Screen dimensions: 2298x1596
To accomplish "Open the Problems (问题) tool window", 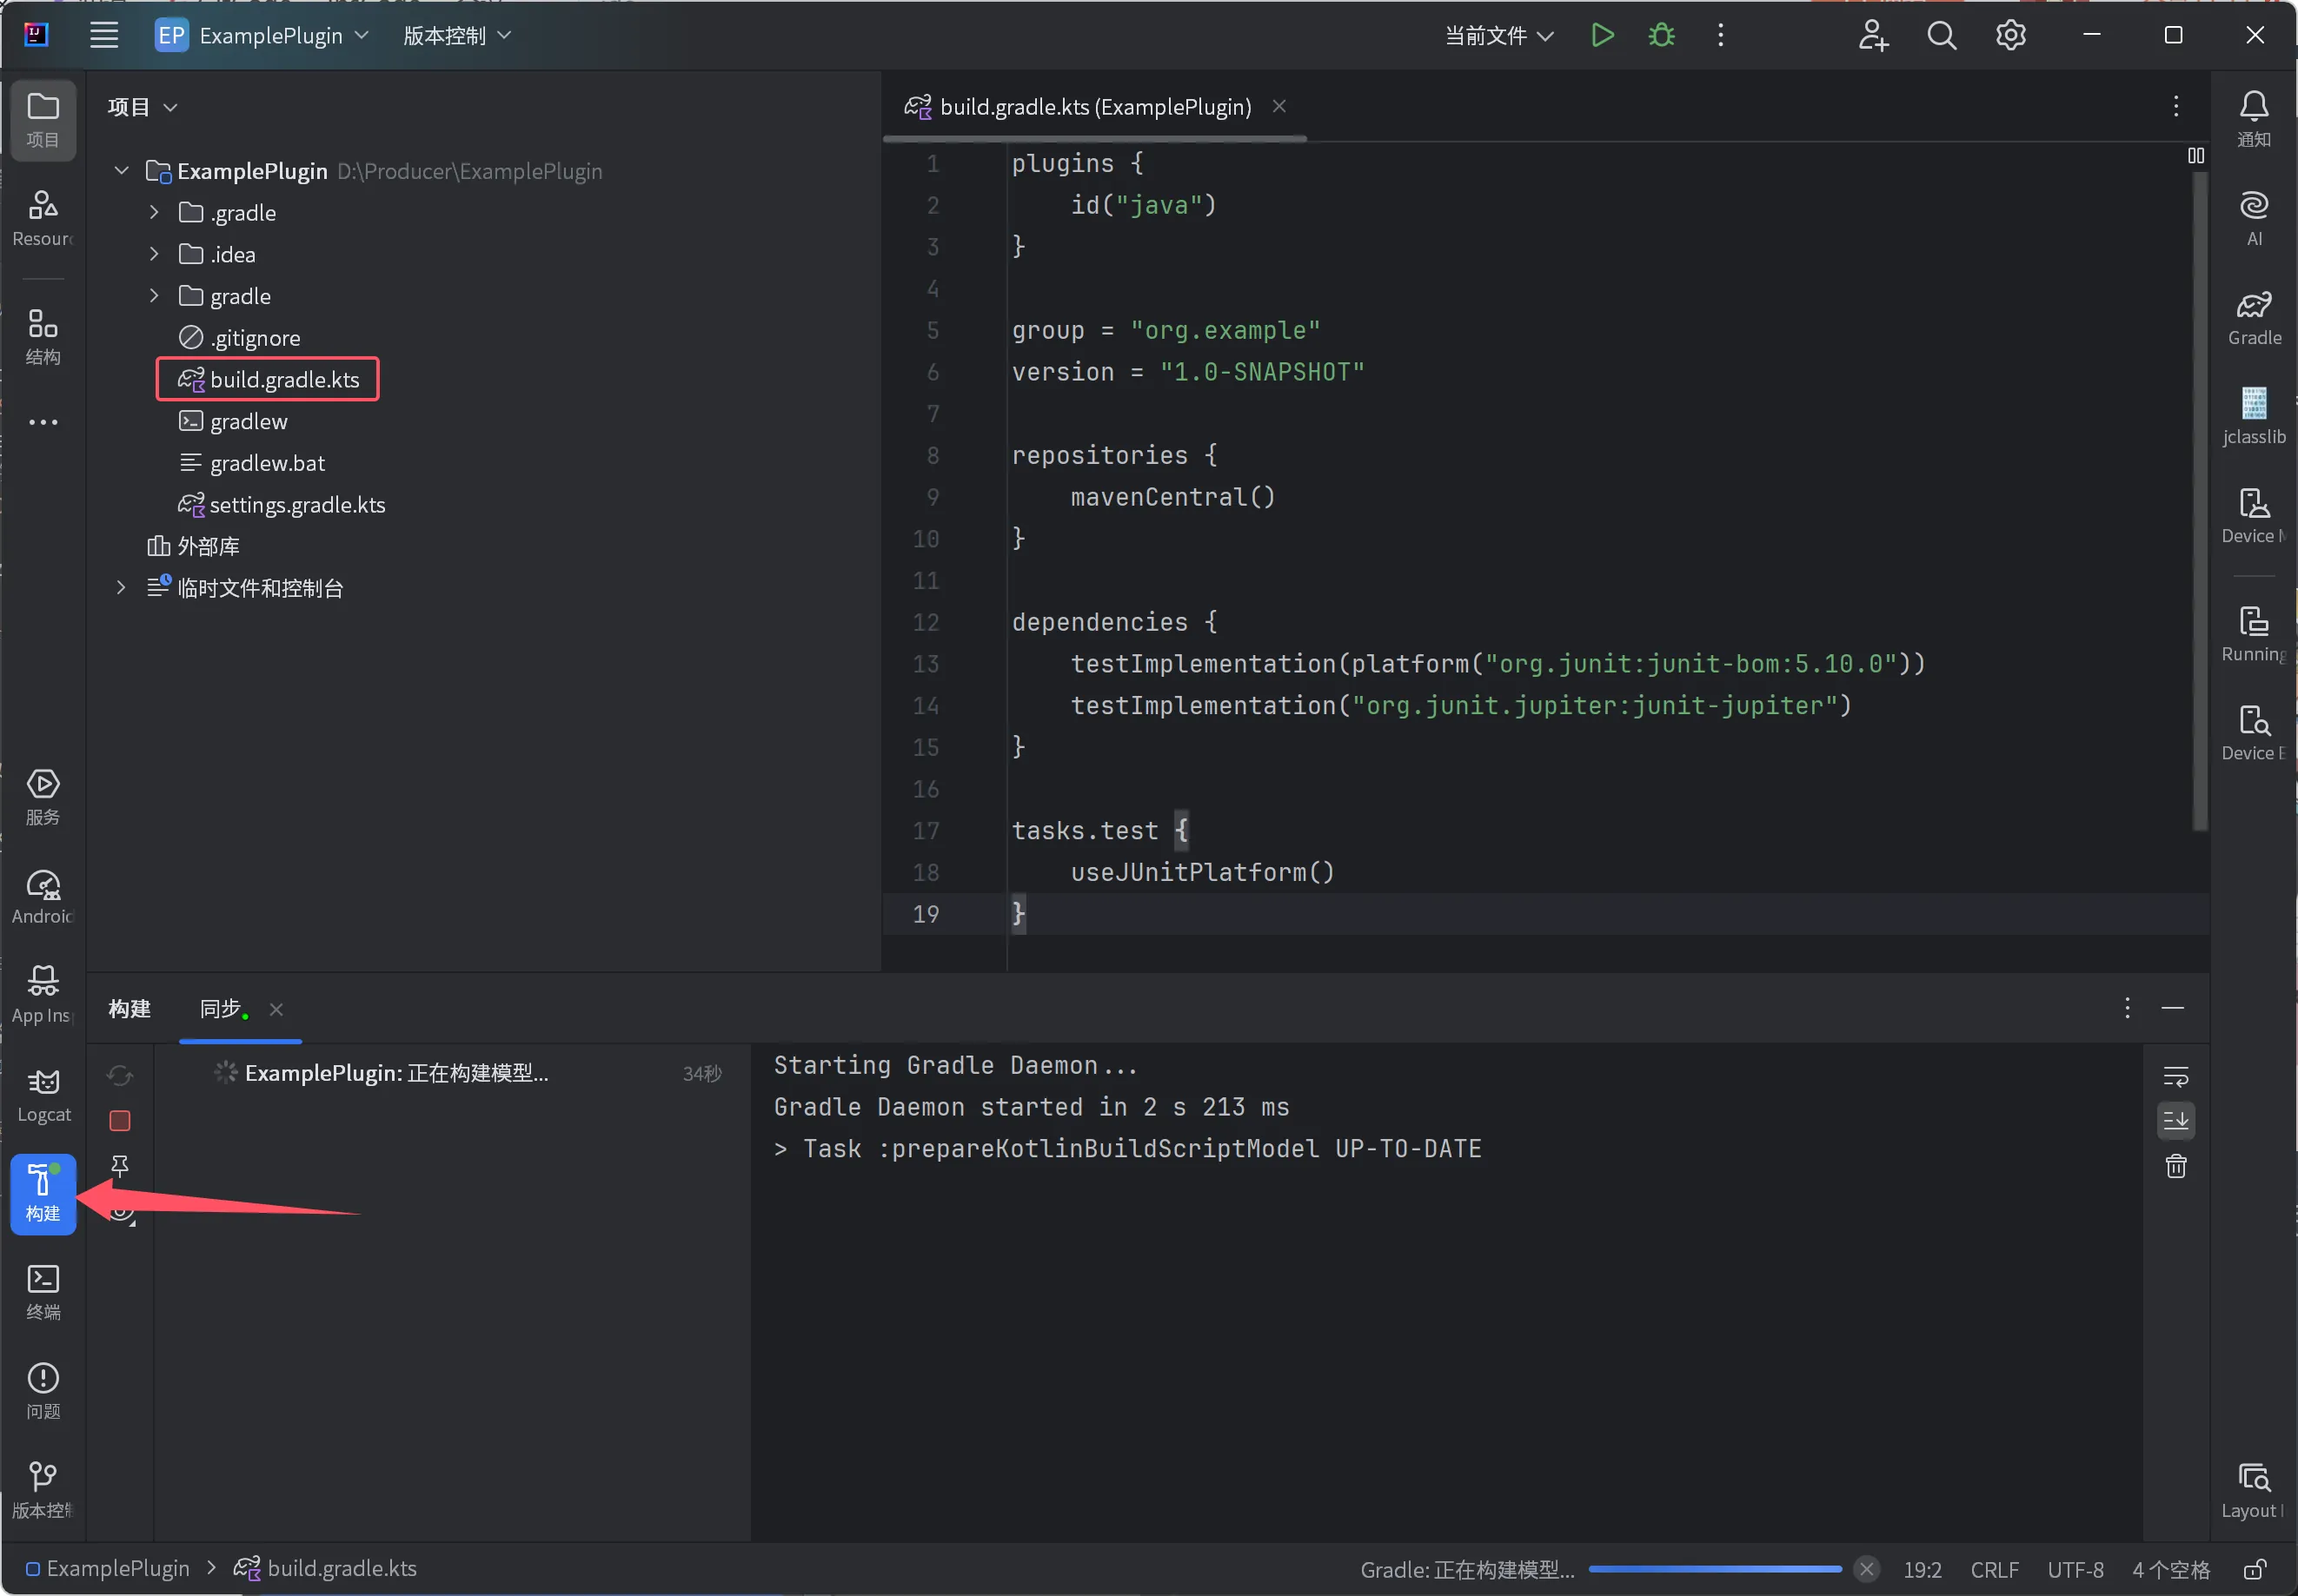I will click(43, 1391).
